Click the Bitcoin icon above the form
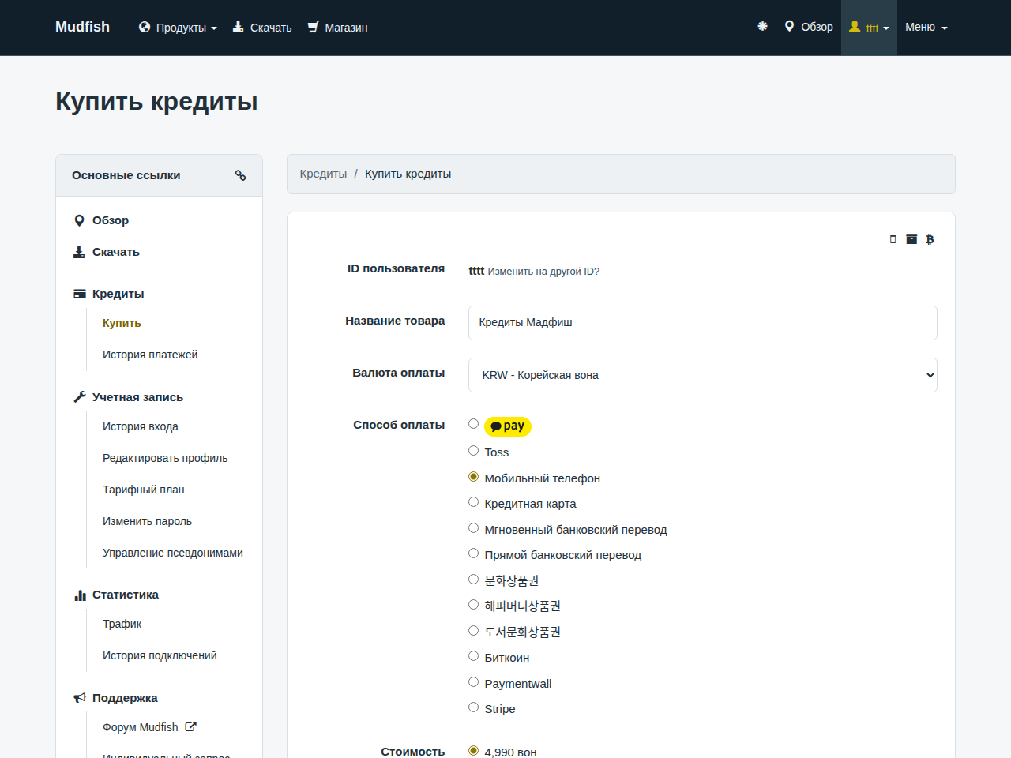The height and width of the screenshot is (758, 1011). click(930, 239)
